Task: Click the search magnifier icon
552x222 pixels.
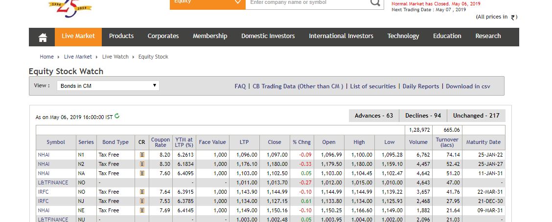Action: 375,2
